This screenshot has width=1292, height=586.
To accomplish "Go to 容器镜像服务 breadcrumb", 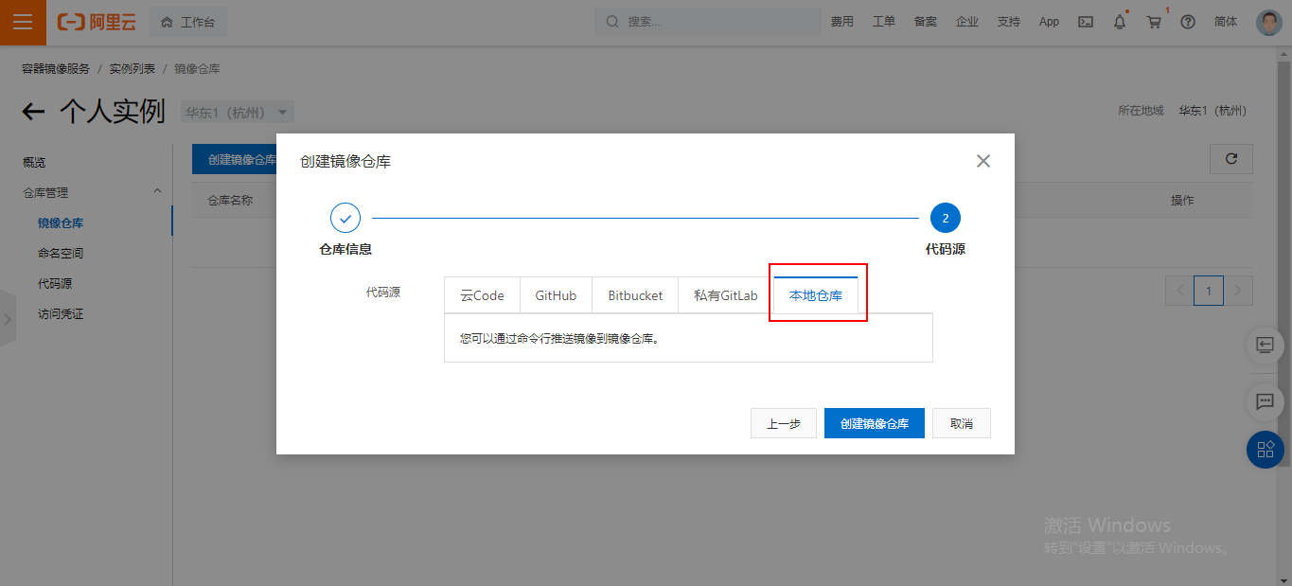I will pyautogui.click(x=56, y=69).
